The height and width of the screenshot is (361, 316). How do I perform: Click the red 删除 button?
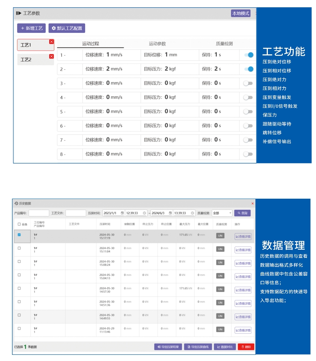pos(246,347)
